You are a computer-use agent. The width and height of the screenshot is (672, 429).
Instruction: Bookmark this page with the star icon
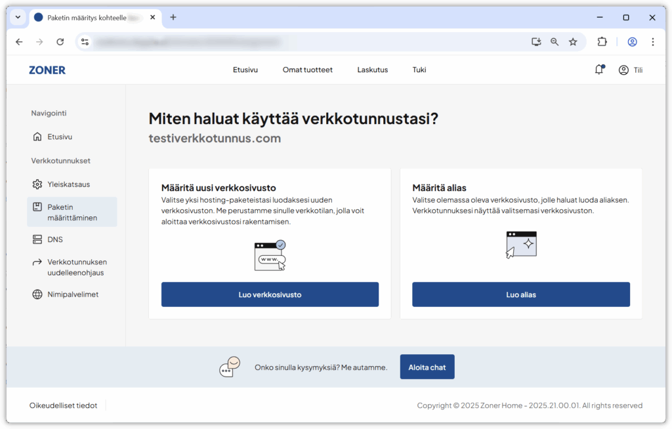(x=573, y=41)
